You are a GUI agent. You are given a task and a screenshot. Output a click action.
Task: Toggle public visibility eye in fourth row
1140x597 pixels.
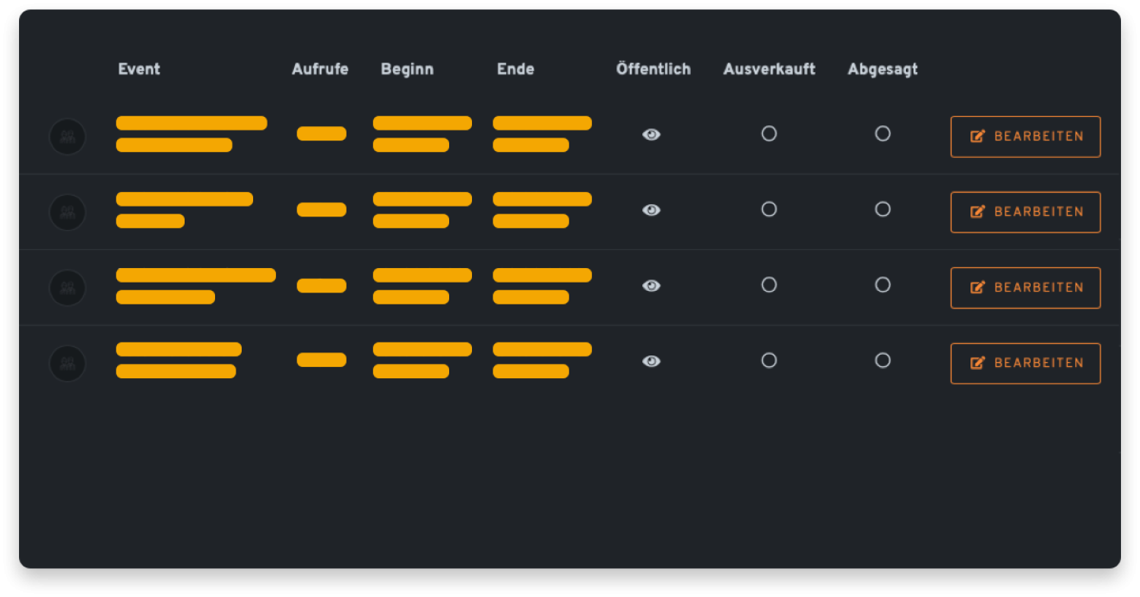pos(651,362)
